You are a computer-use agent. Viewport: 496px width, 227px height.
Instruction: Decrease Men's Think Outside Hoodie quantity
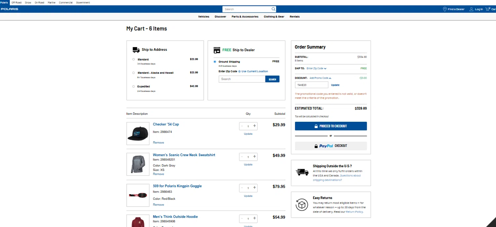point(242,218)
